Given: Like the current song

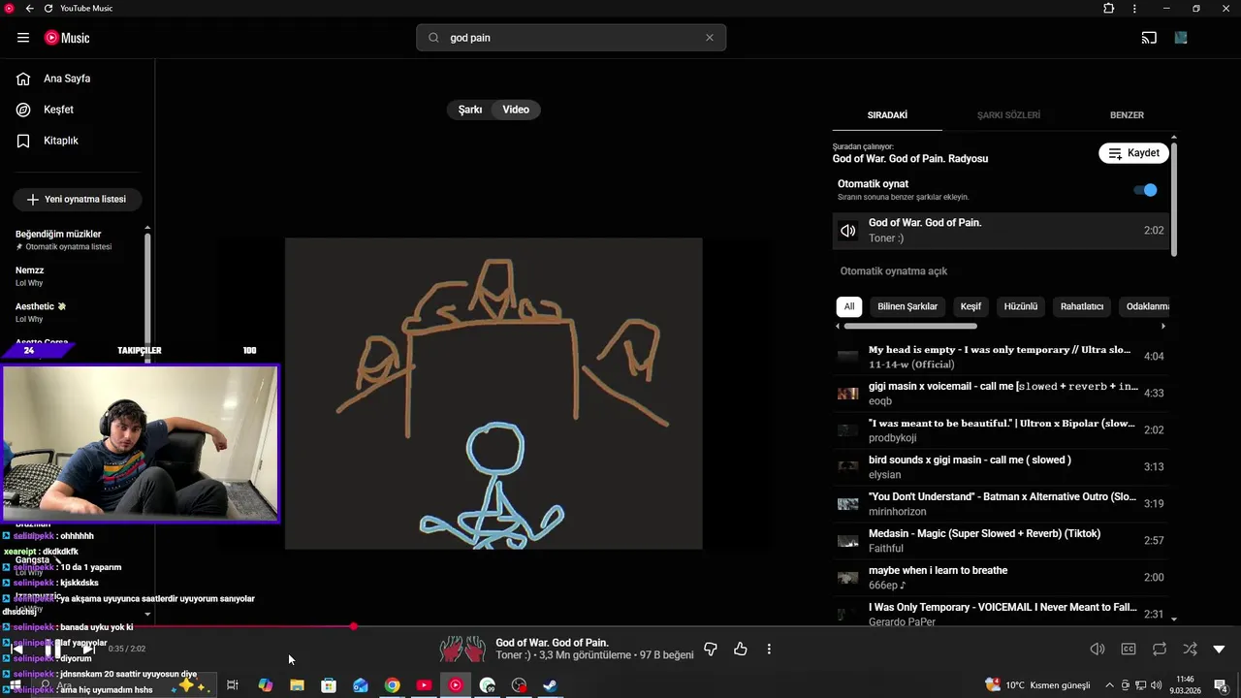Looking at the screenshot, I should click(741, 650).
